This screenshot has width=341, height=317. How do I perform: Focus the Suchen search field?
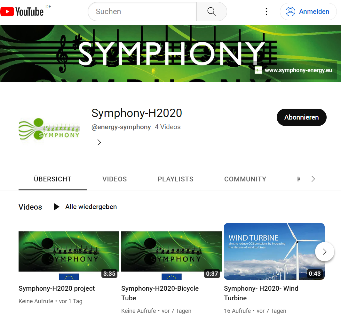pos(142,12)
